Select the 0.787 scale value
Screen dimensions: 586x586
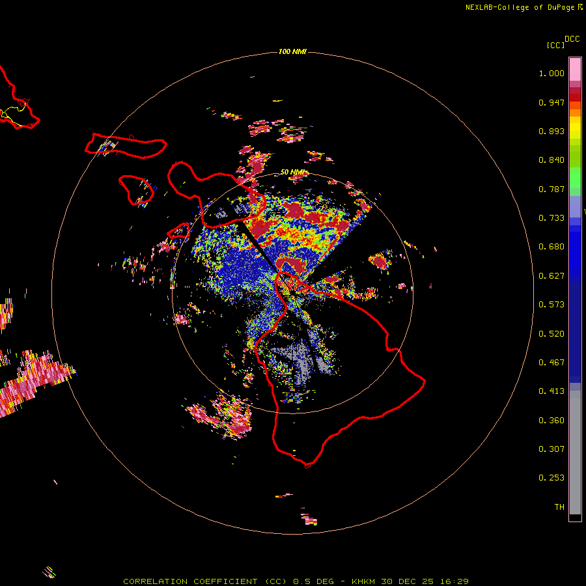pyautogui.click(x=551, y=189)
